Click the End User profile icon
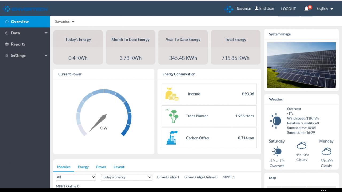Viewport: 342px width, 192px height. coord(256,9)
